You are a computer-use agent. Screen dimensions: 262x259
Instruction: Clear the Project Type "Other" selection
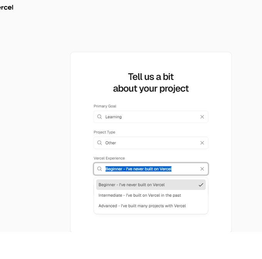[202, 143]
